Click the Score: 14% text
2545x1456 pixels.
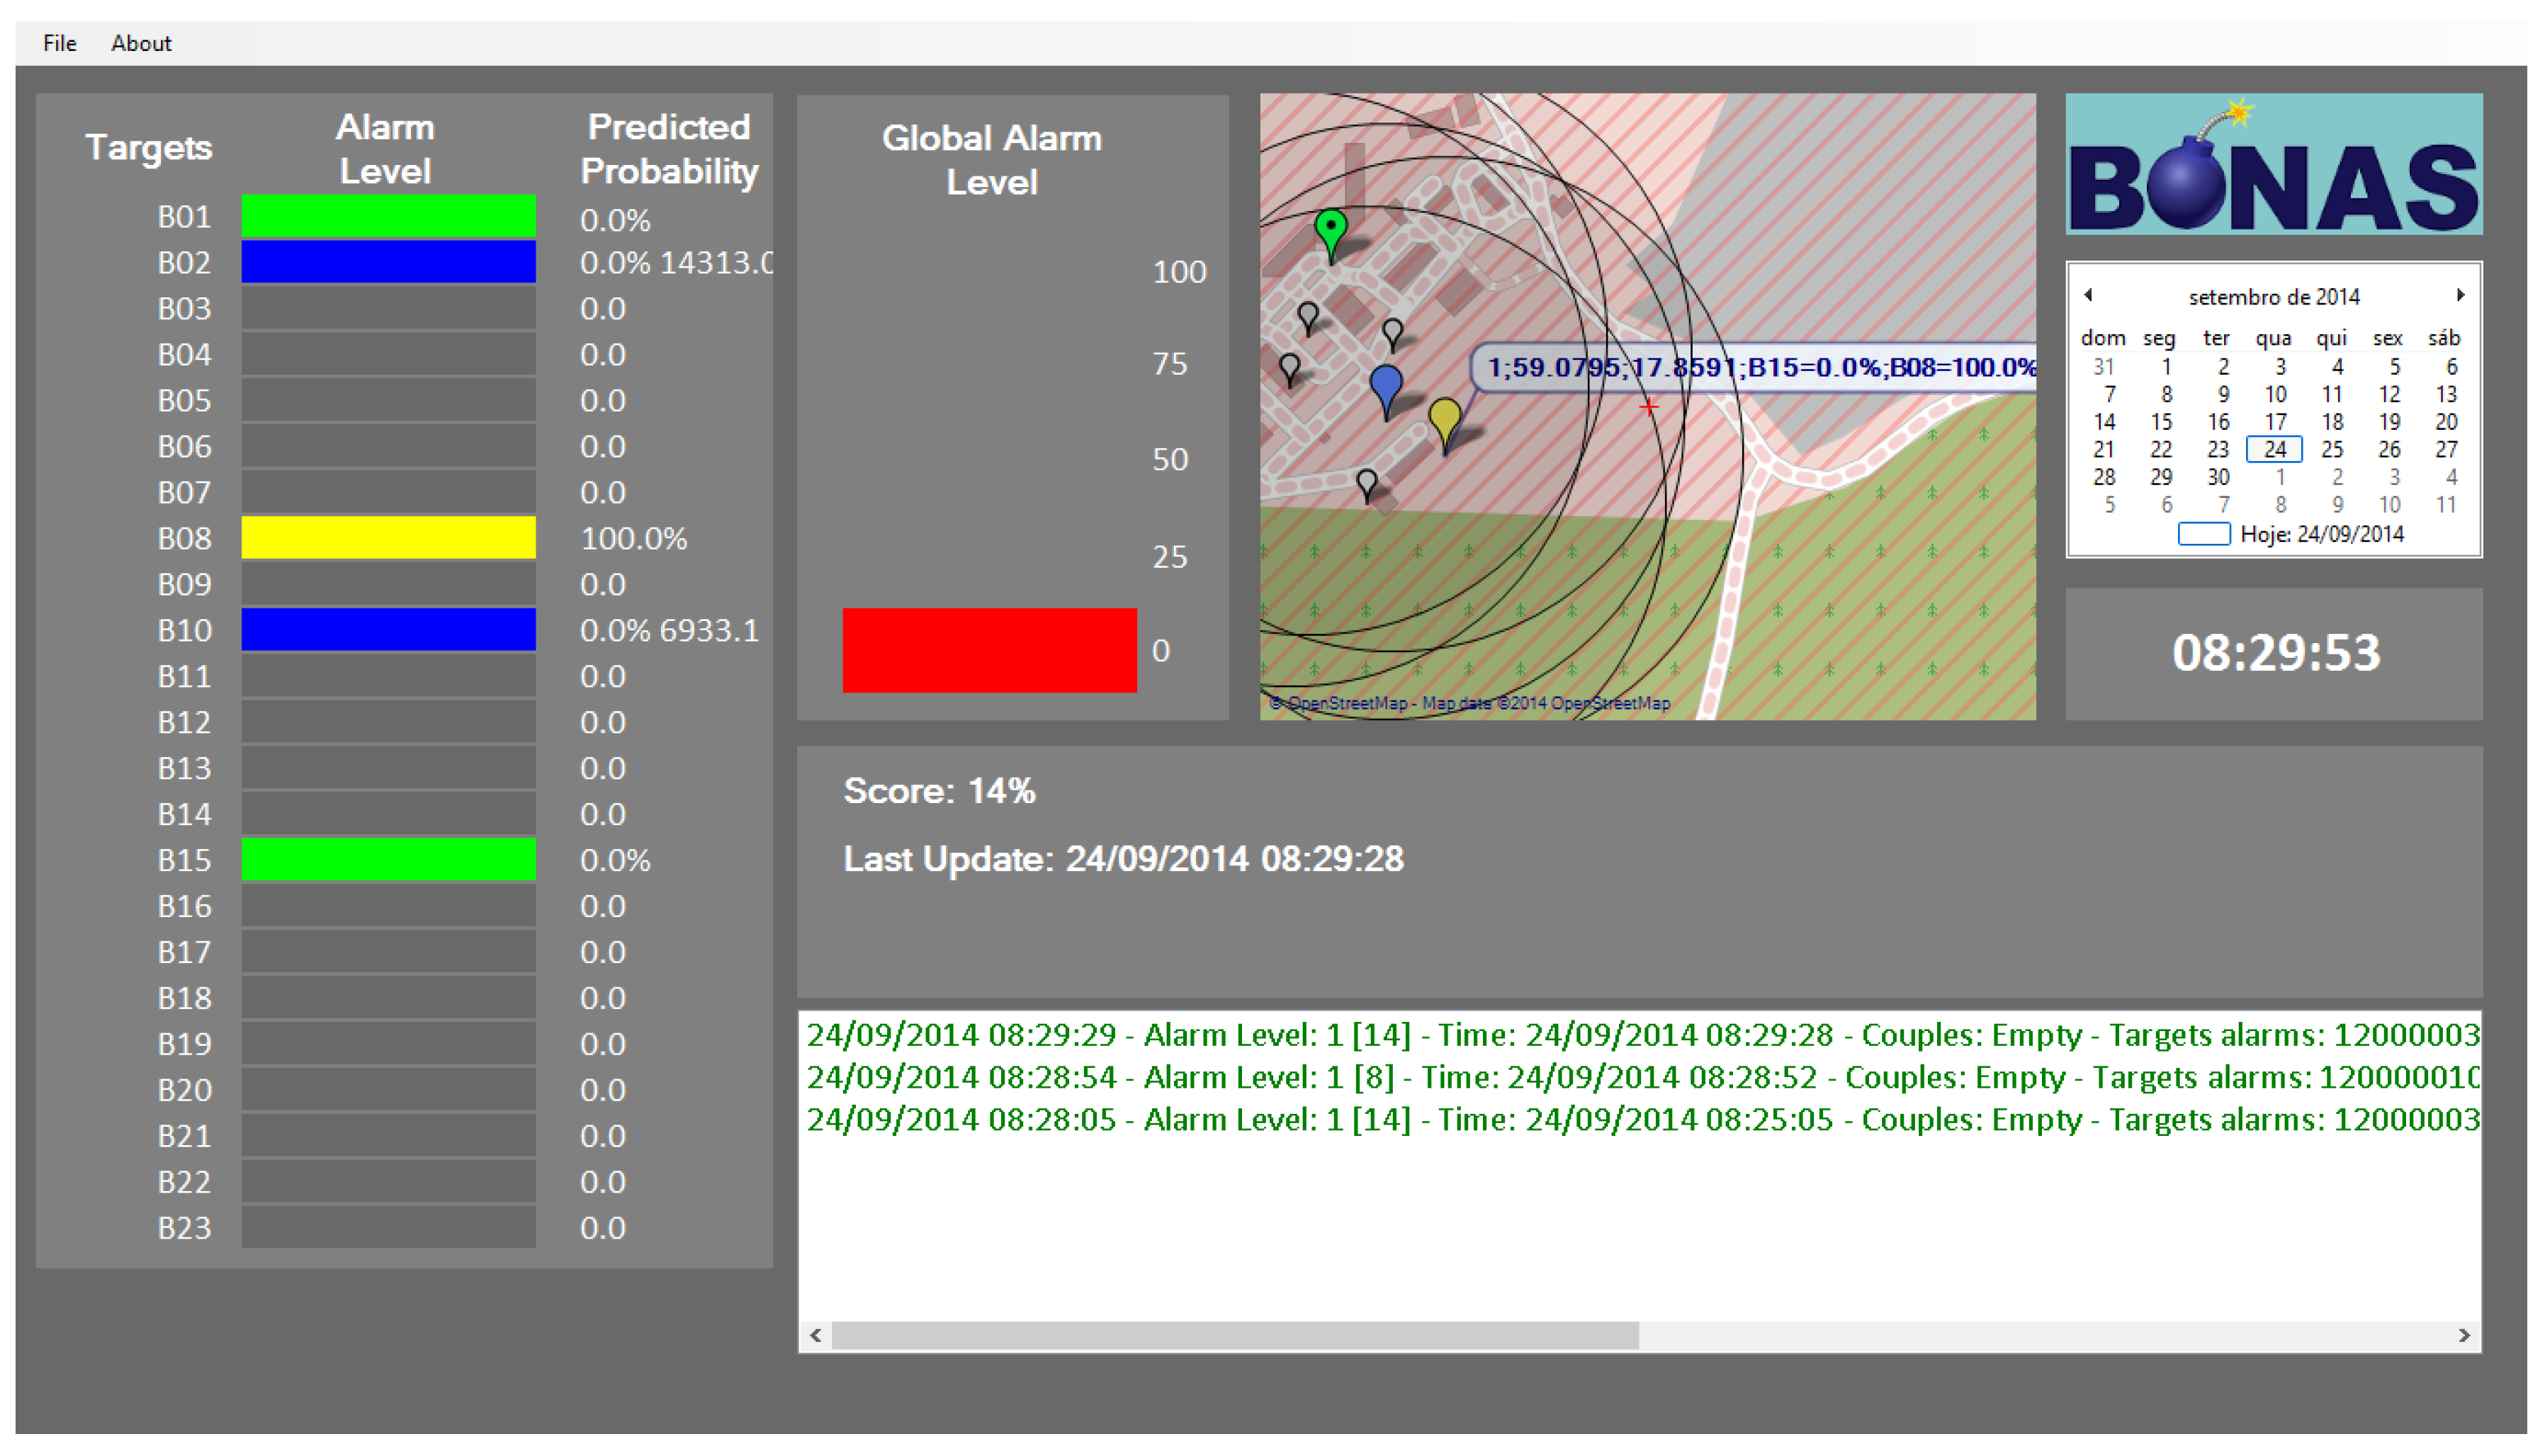tap(938, 791)
